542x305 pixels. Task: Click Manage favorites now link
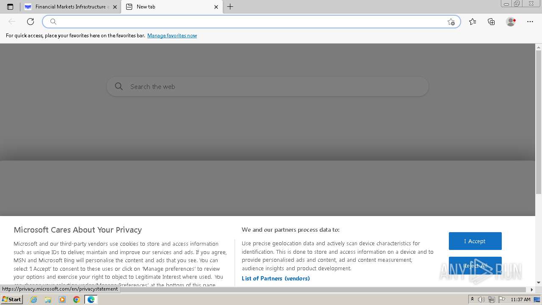point(172,36)
